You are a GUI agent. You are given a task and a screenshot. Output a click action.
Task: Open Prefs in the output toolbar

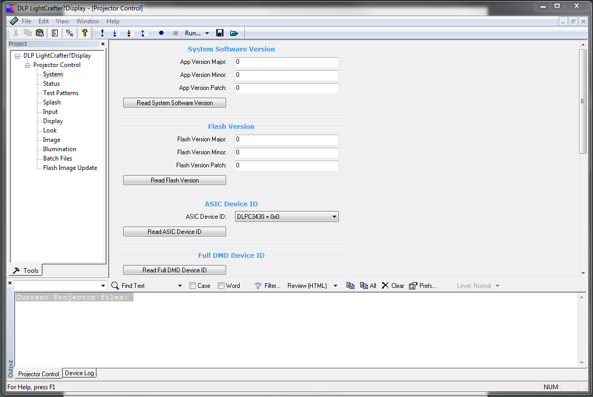coord(423,285)
